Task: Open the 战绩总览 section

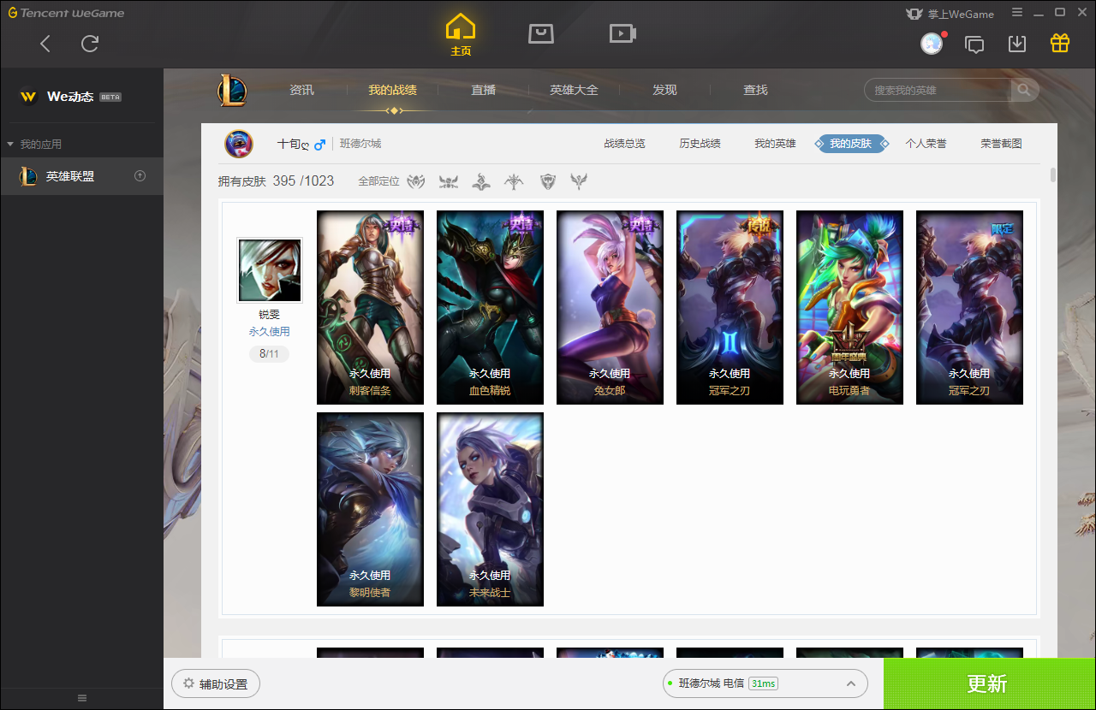Action: pyautogui.click(x=625, y=144)
